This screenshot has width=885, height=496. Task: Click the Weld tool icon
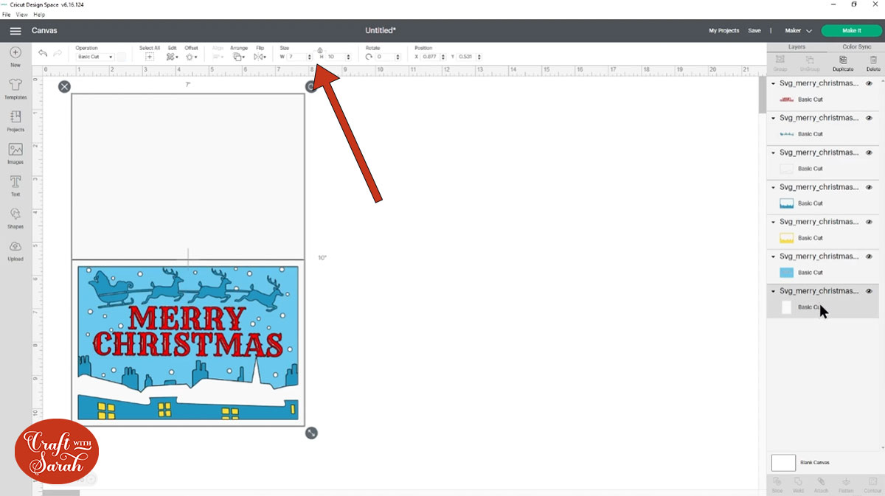(x=799, y=482)
